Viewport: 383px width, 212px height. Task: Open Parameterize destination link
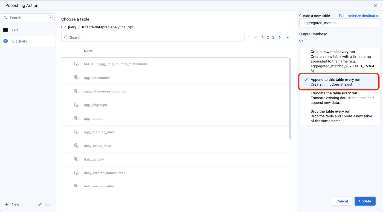pyautogui.click(x=359, y=16)
